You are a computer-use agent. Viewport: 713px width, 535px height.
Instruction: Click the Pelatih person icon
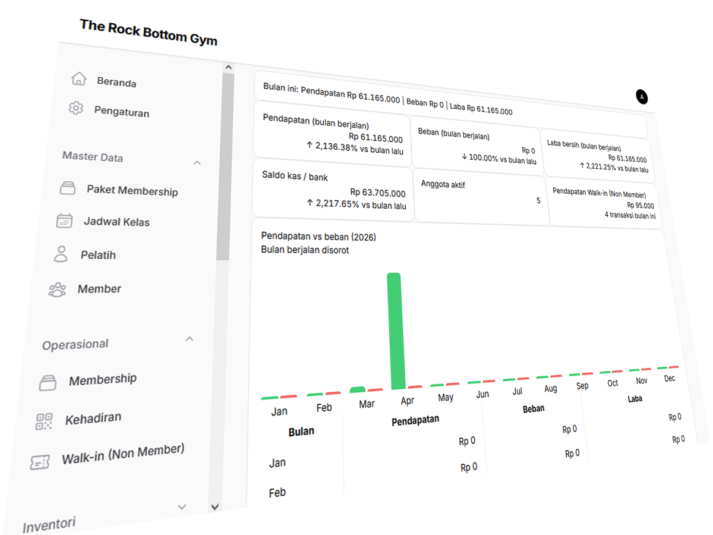pyautogui.click(x=61, y=254)
